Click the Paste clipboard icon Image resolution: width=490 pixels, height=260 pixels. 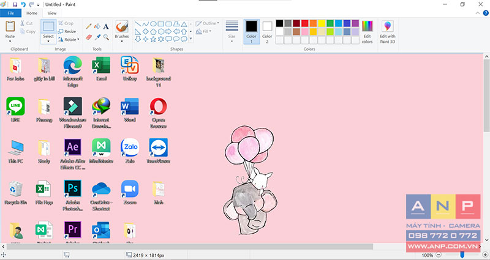pos(10,26)
